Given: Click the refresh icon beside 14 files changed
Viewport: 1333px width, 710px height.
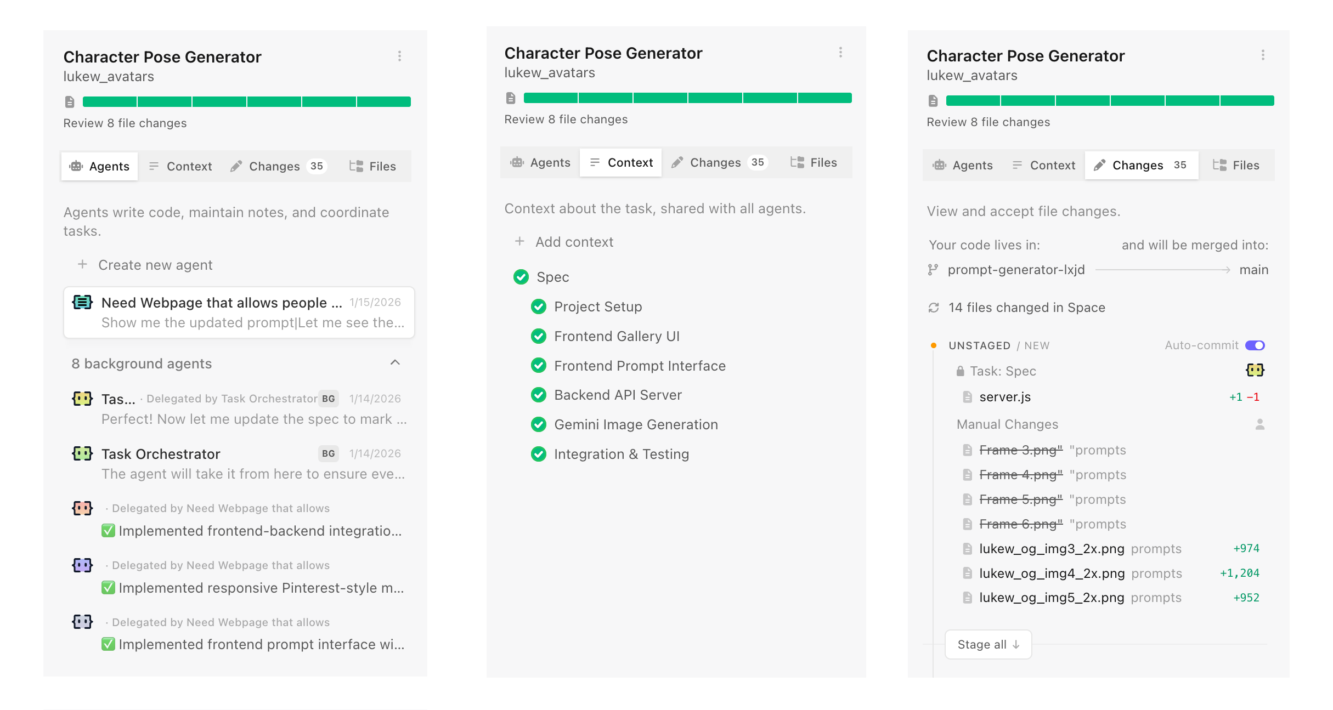Looking at the screenshot, I should [934, 308].
